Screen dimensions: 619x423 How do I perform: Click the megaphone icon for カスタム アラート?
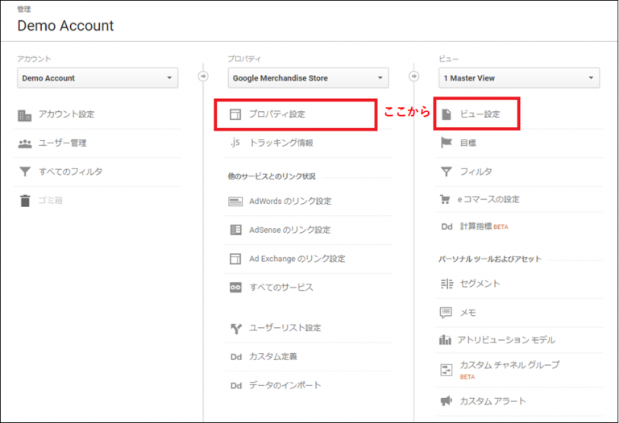coord(446,401)
